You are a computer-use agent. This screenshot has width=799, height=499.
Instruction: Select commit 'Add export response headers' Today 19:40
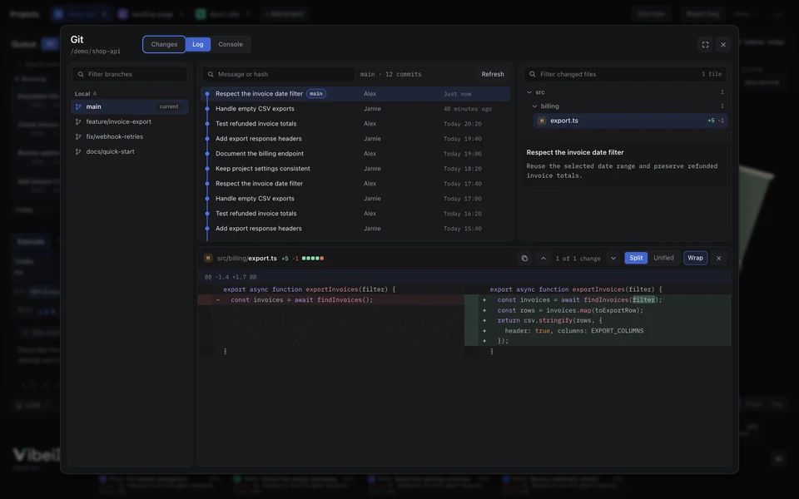point(355,139)
